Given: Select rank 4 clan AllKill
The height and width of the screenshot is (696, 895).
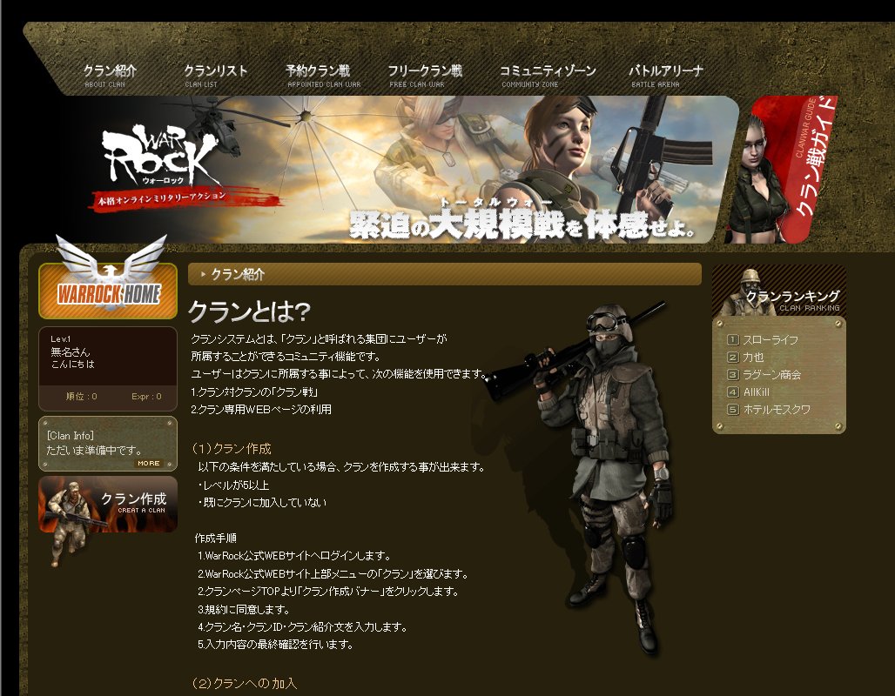Looking at the screenshot, I should [757, 392].
